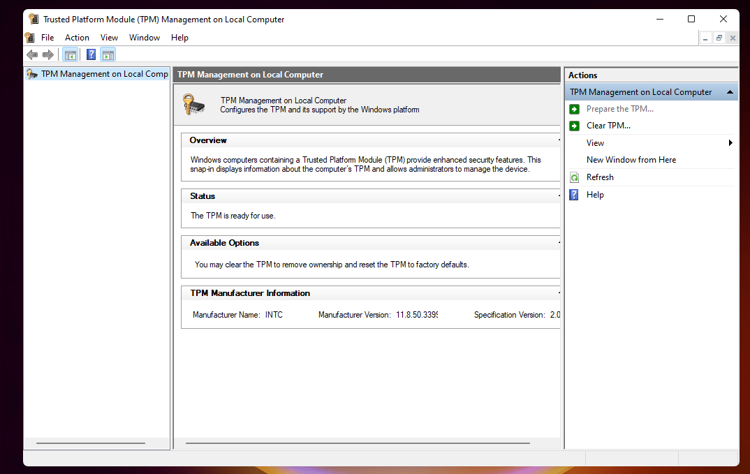Select TPM Management on Local Computer tree node
The width and height of the screenshot is (750, 474).
pyautogui.click(x=98, y=74)
